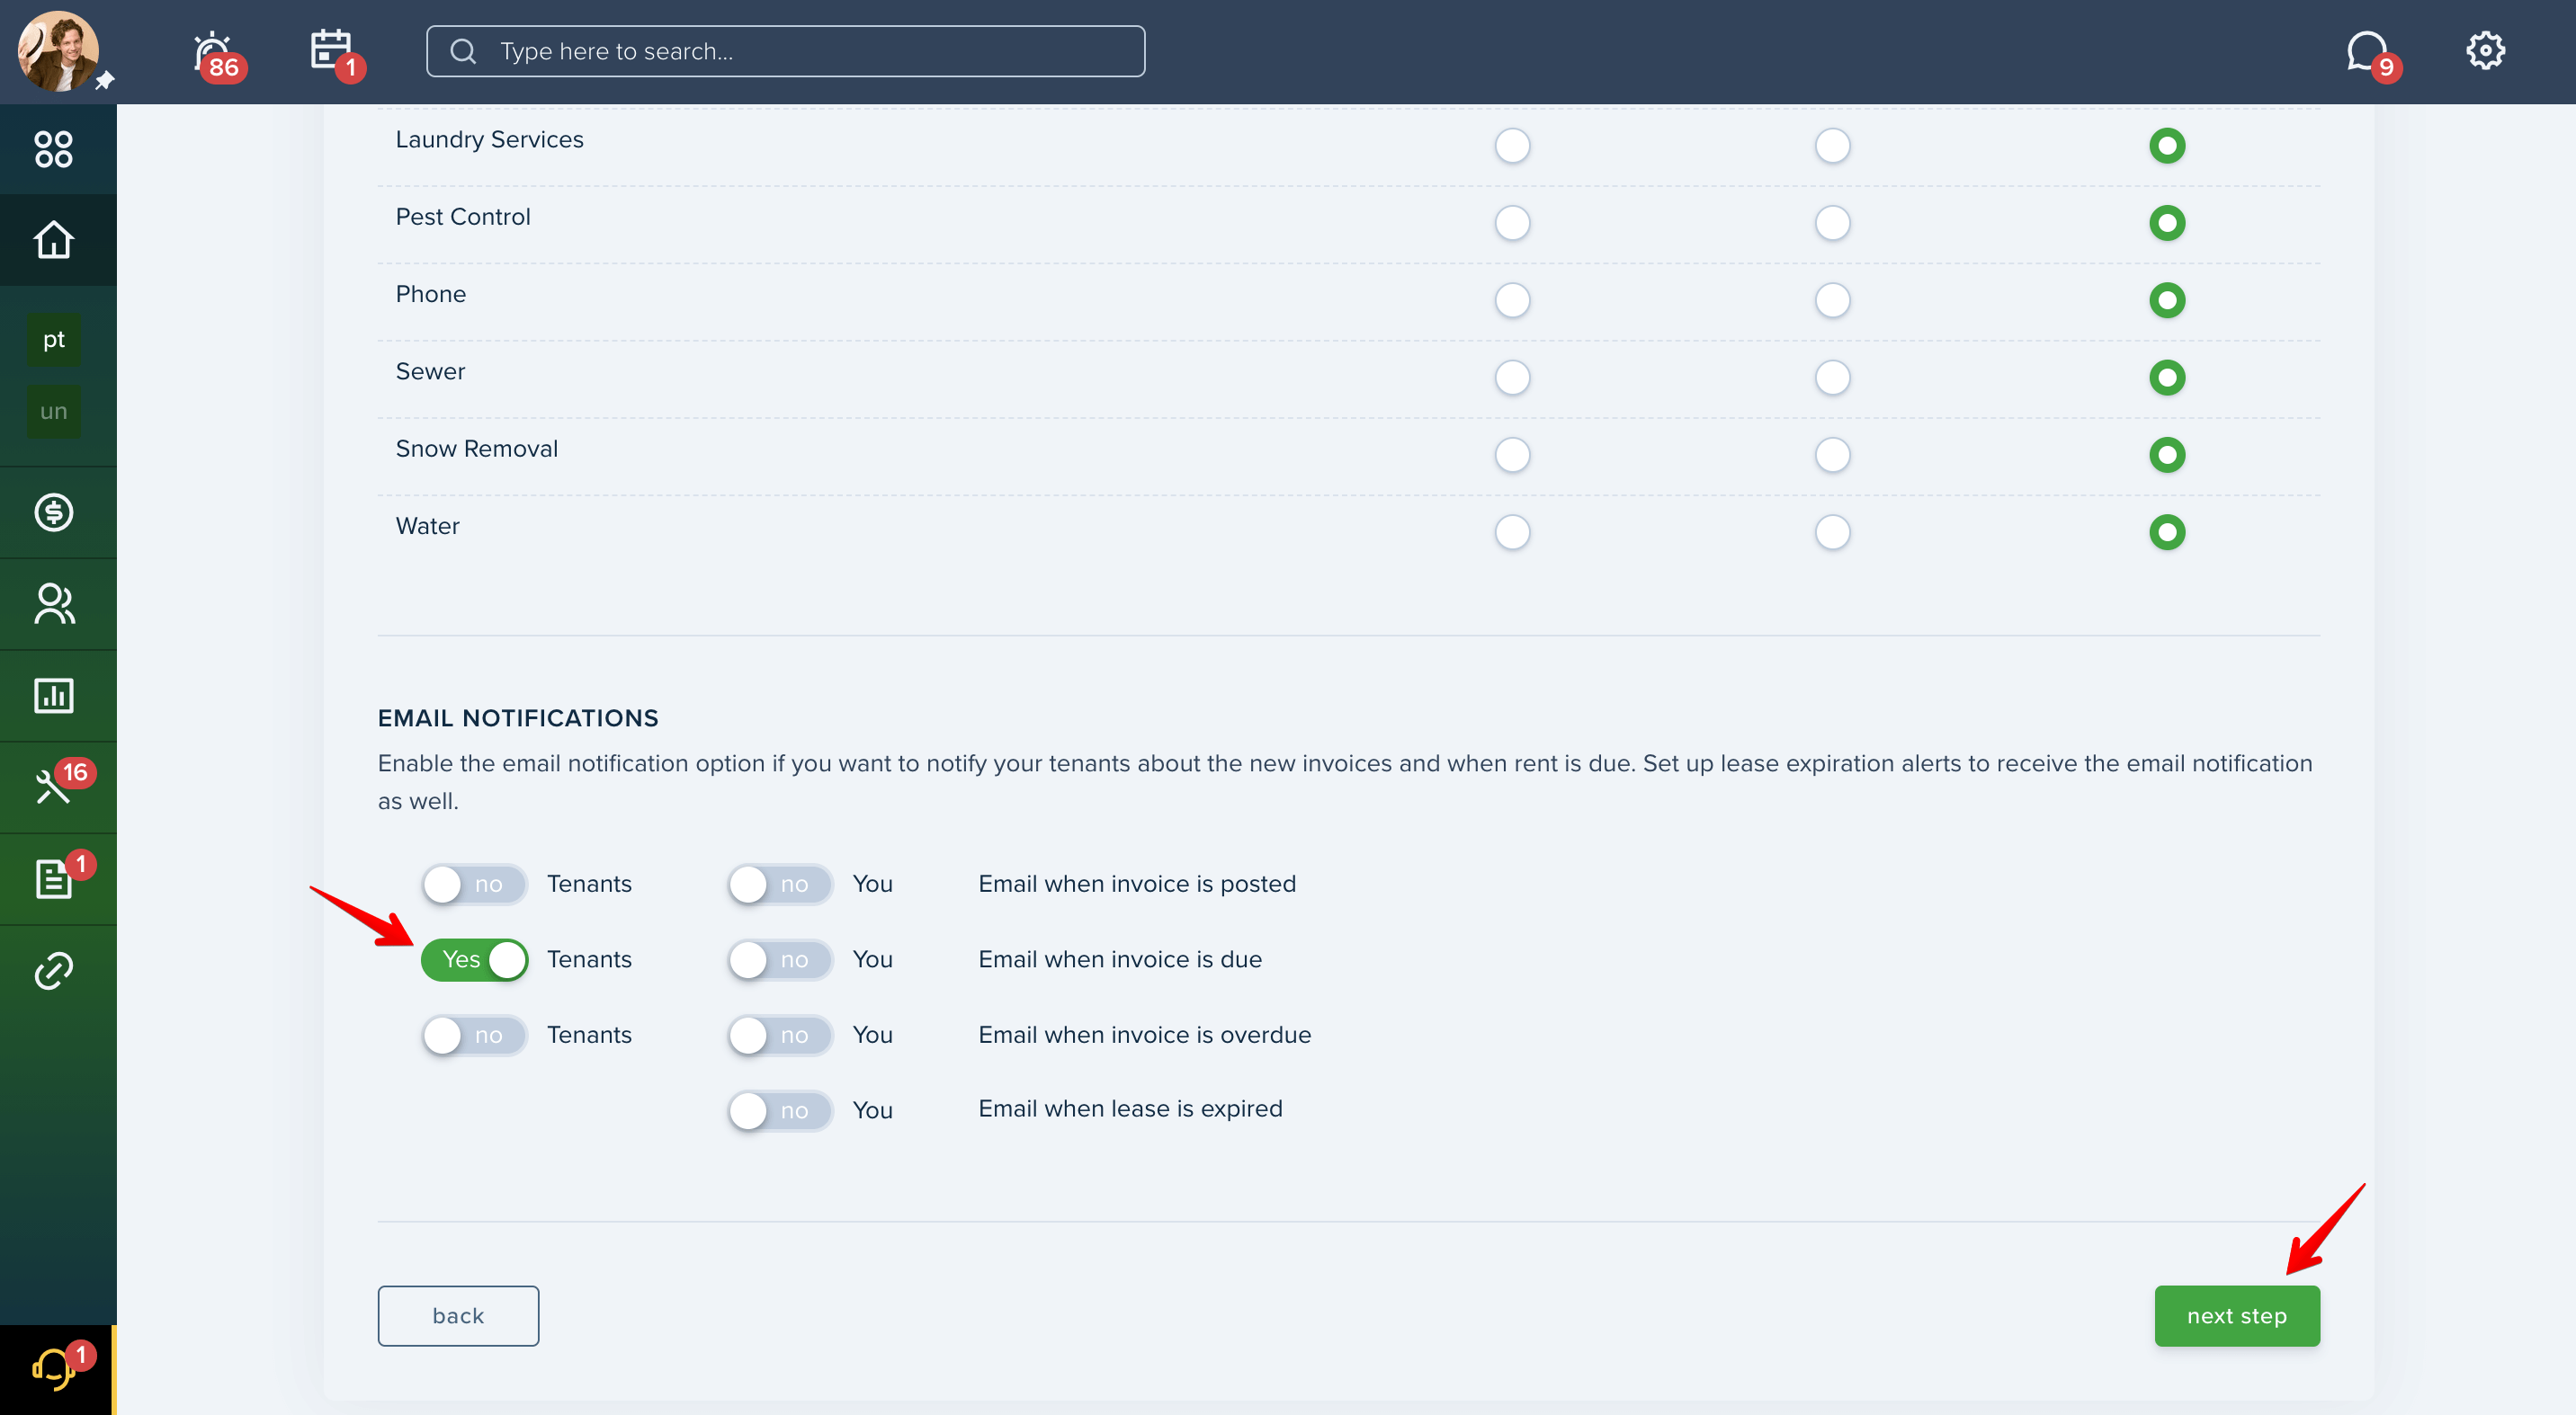Open the support headset icon
The image size is (2576, 1415).
pos(54,1368)
